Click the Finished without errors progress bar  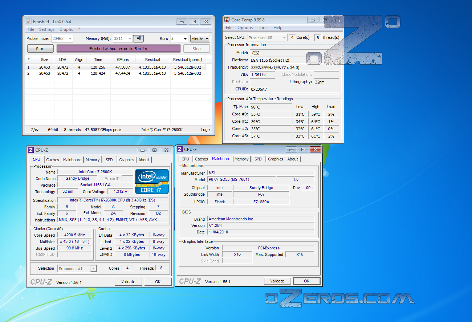[118, 49]
